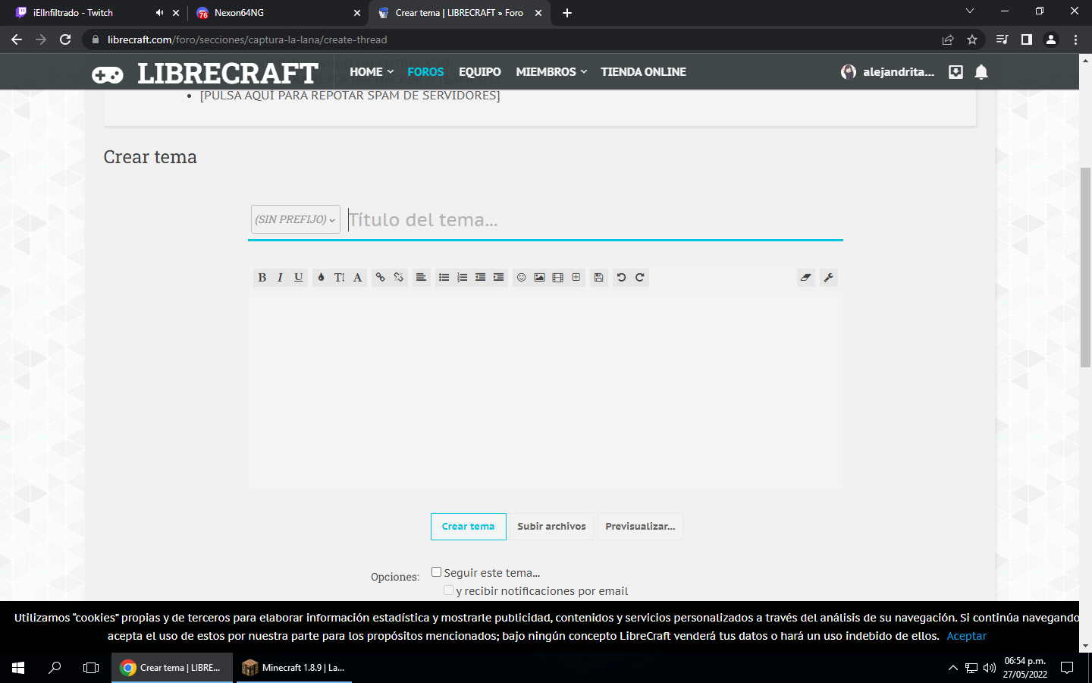
Task: Toggle the wrench BB code editor mode
Action: click(828, 278)
